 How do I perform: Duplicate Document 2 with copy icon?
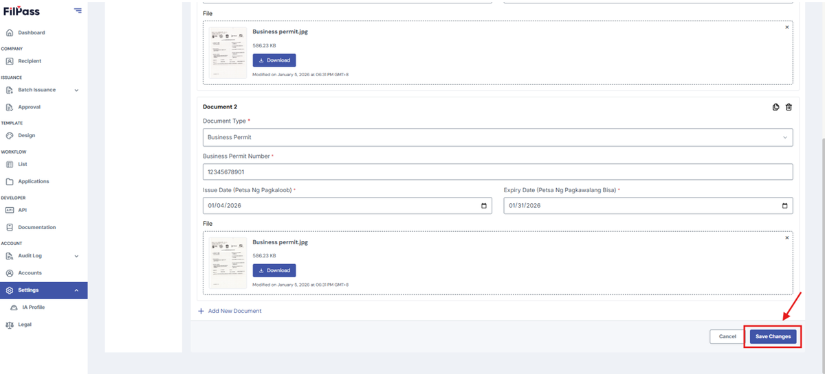(775, 107)
